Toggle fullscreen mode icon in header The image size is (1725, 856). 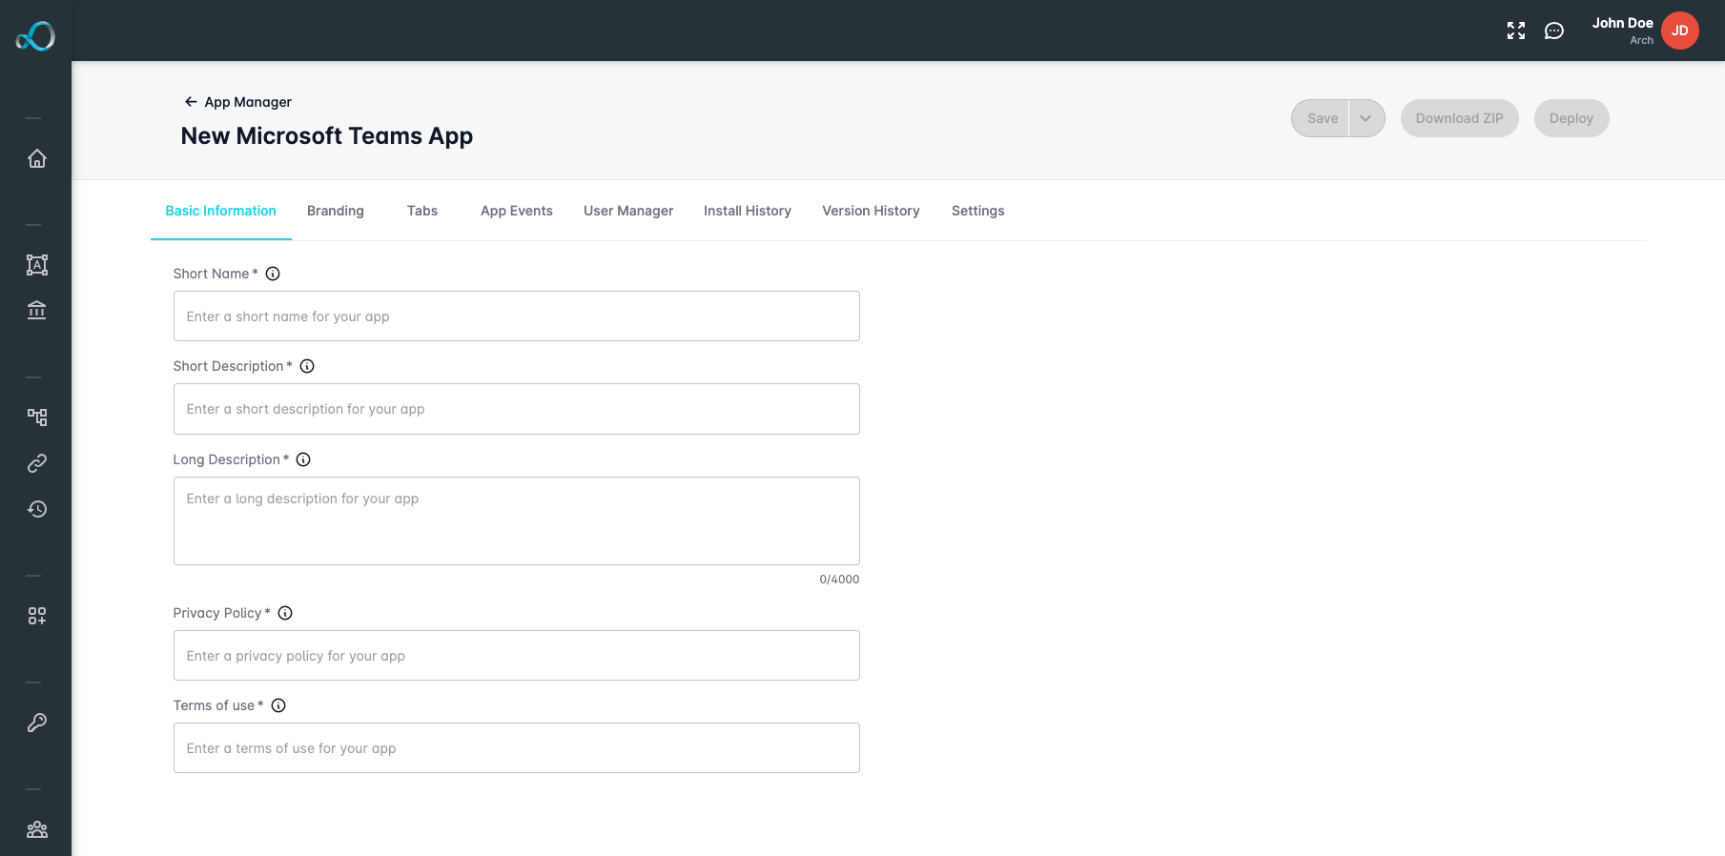(1516, 31)
